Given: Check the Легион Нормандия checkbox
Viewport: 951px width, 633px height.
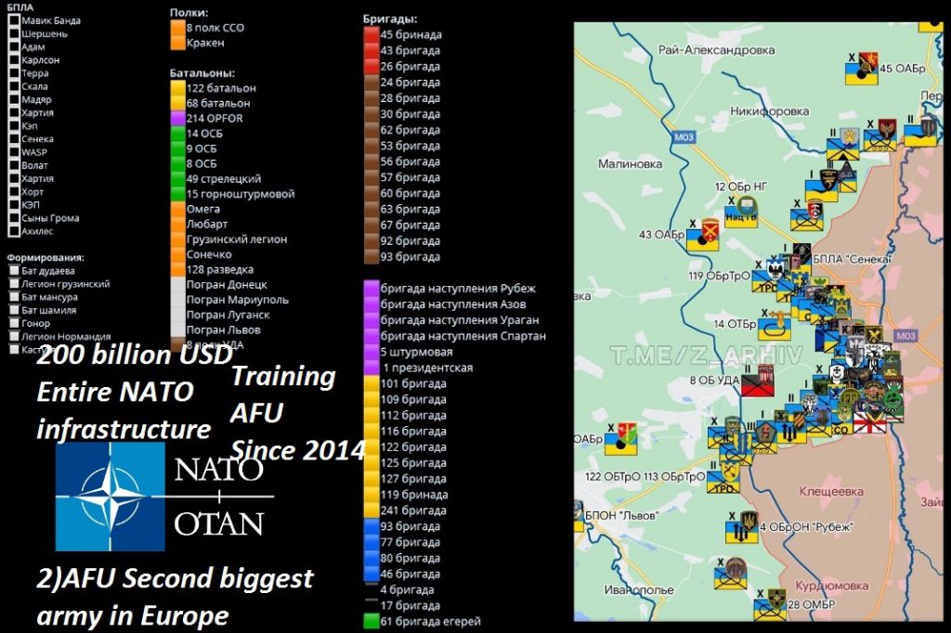Looking at the screenshot, I should click(x=14, y=336).
